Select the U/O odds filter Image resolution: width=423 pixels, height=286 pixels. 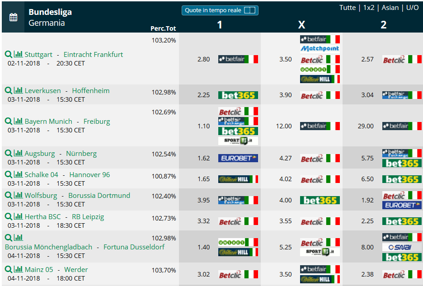(x=413, y=8)
